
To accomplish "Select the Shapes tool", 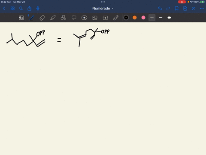I will point(64,18).
